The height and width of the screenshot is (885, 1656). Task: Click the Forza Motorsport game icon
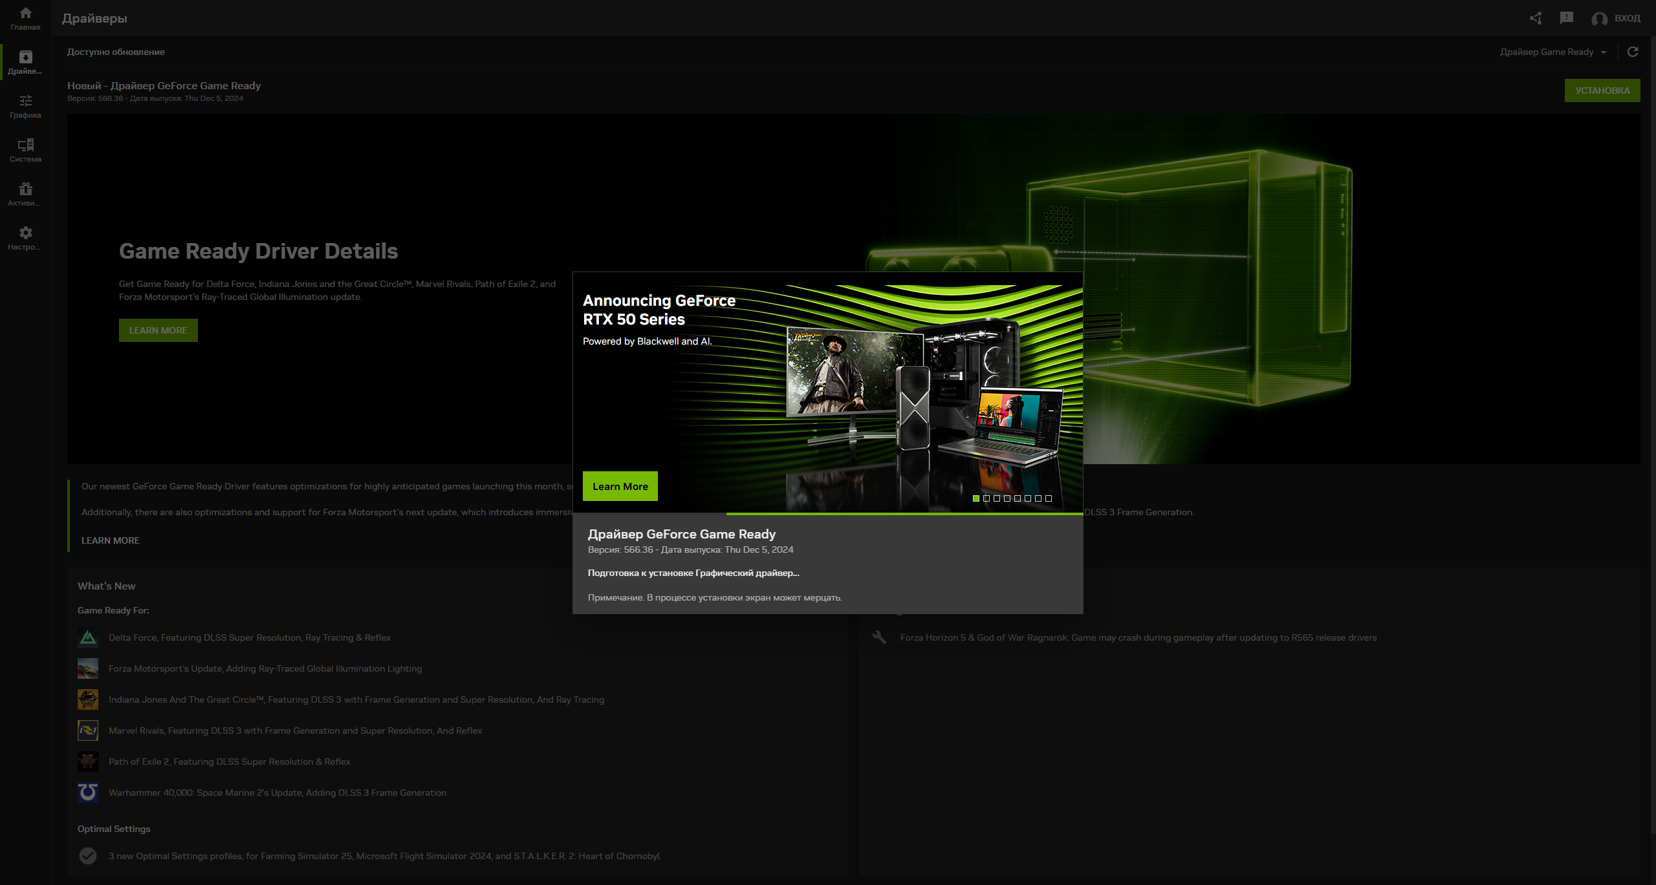click(x=88, y=668)
